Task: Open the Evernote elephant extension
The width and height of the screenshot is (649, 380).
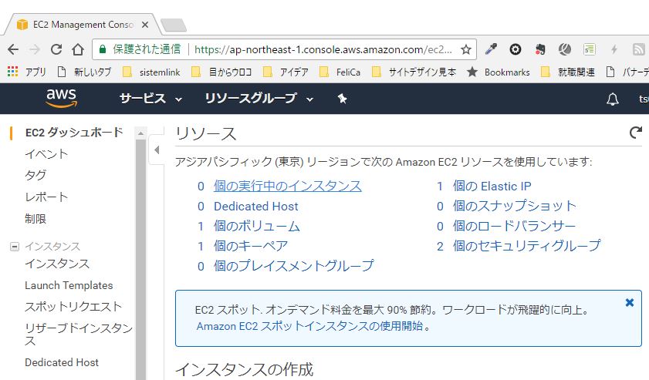Action: pos(539,49)
